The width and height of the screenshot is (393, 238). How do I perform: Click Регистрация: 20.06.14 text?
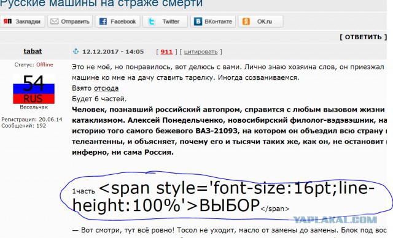(x=32, y=120)
